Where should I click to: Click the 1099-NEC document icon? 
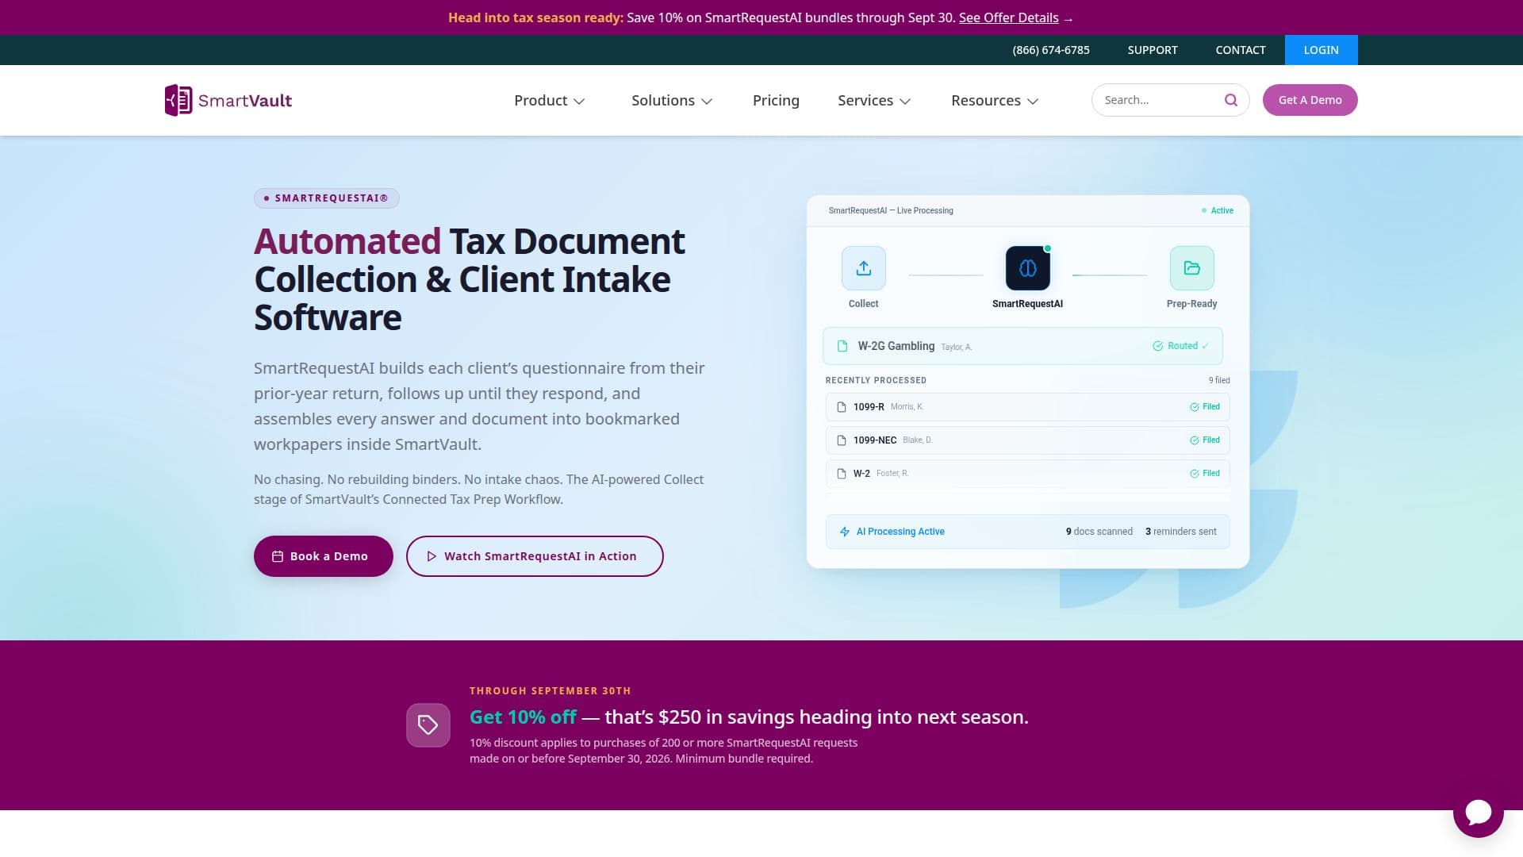tap(842, 440)
